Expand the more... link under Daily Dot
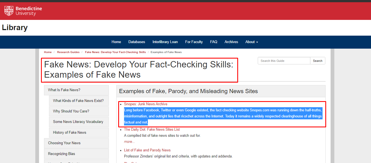This screenshot has height=163, width=371. pyautogui.click(x=129, y=142)
